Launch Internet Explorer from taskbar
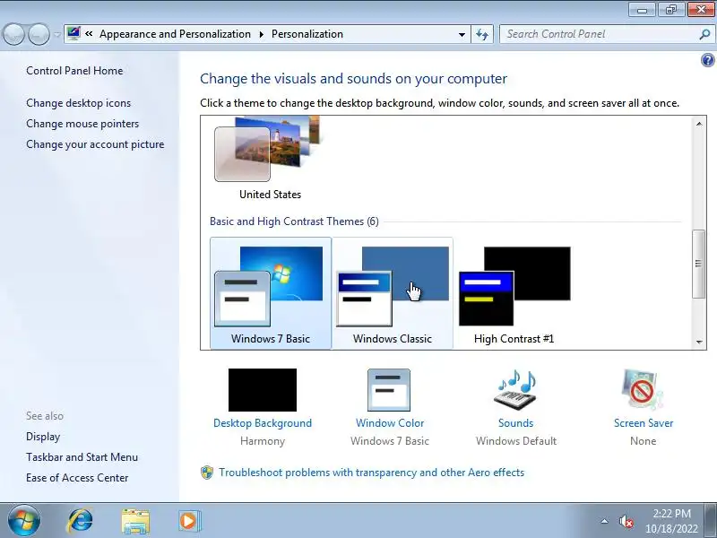This screenshot has width=717, height=538. (x=80, y=521)
